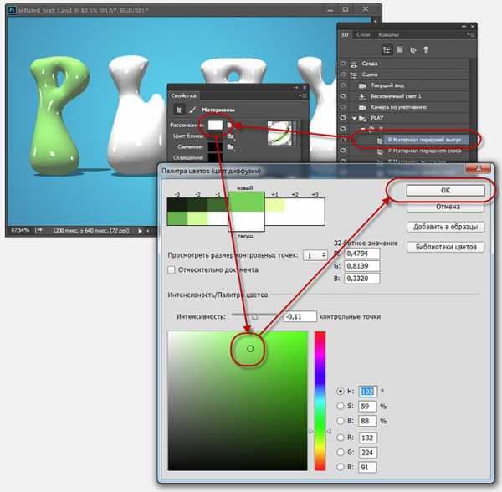Hide the PLAY mesh group

(343, 118)
